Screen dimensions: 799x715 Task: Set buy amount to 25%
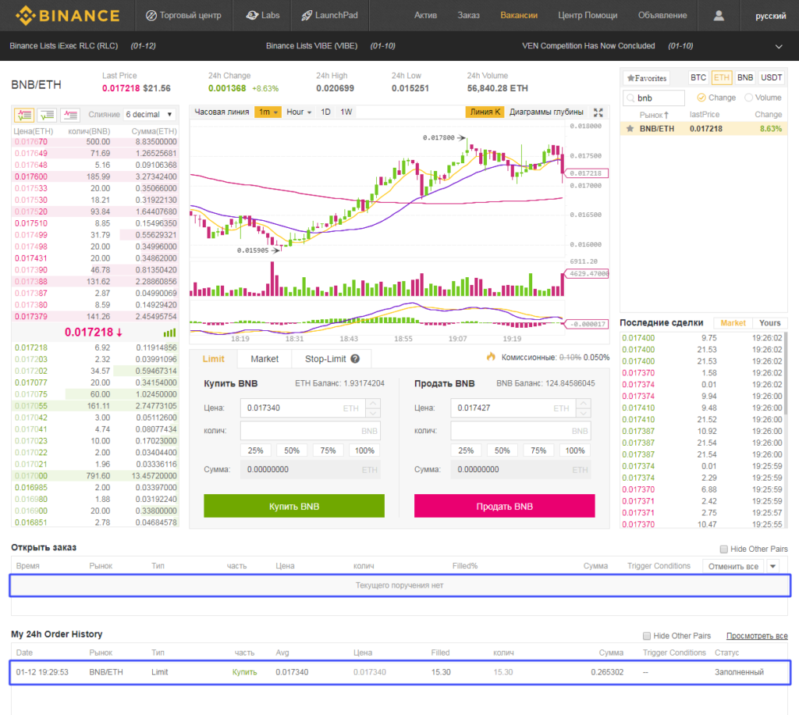coord(255,450)
